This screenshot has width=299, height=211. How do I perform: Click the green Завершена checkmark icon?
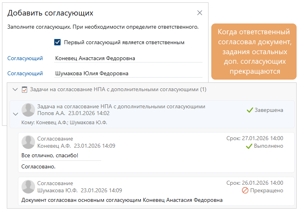pos(250,110)
